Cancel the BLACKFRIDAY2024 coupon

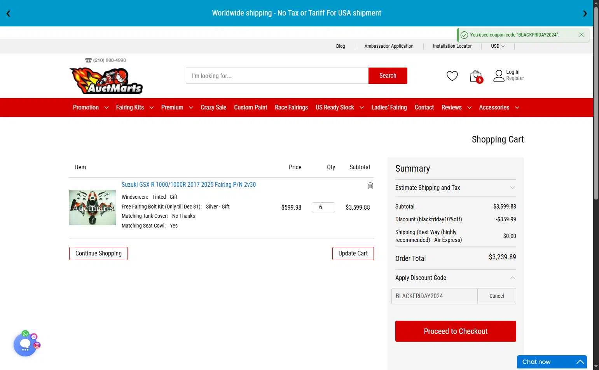[x=497, y=296]
